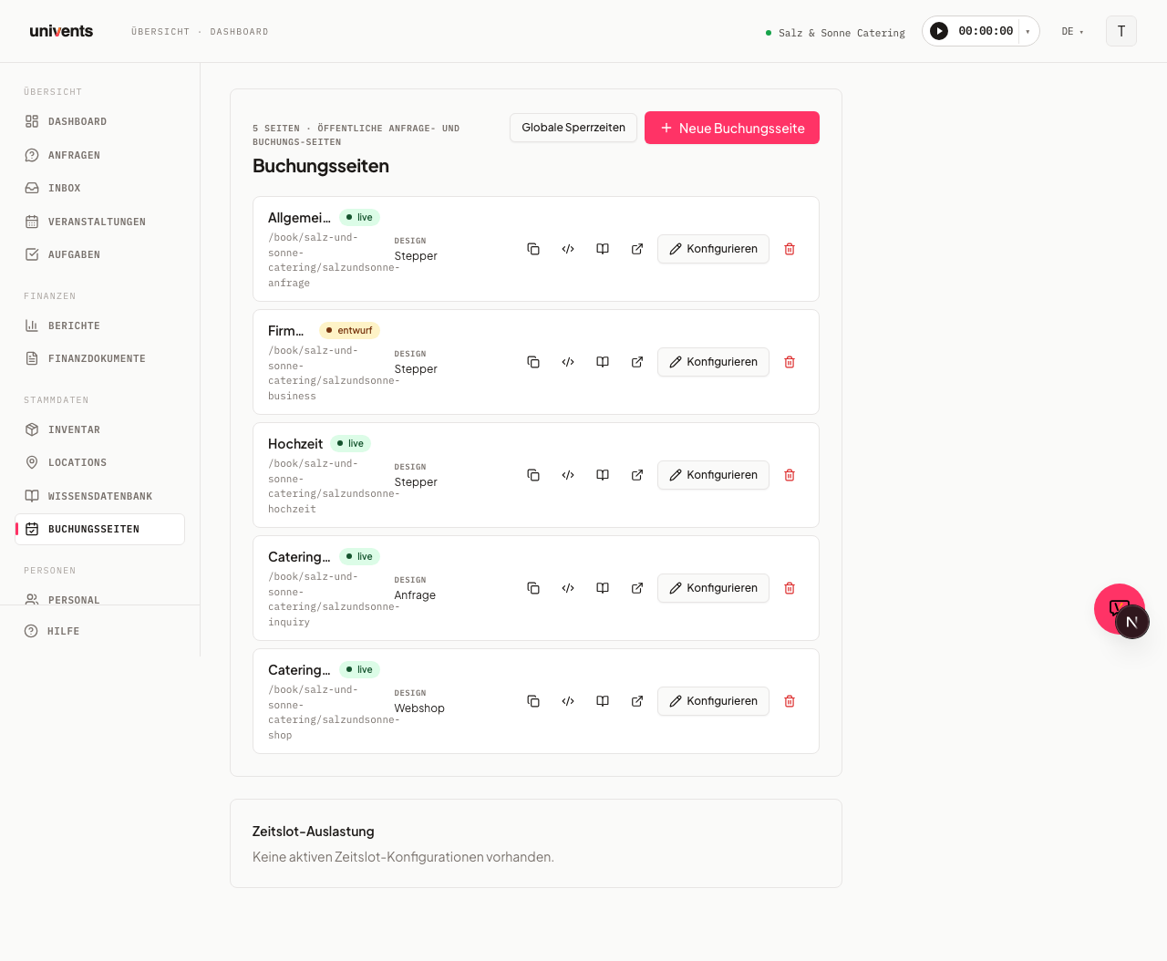Copy link of Anfrage design Catering page

pyautogui.click(x=533, y=588)
